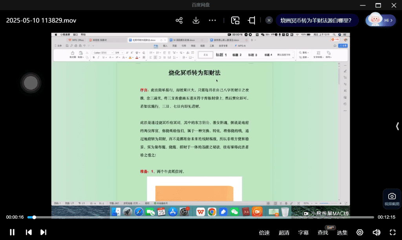Open the 选集 episode list
Viewport: 402px width, 240px height.
pyautogui.click(x=342, y=233)
